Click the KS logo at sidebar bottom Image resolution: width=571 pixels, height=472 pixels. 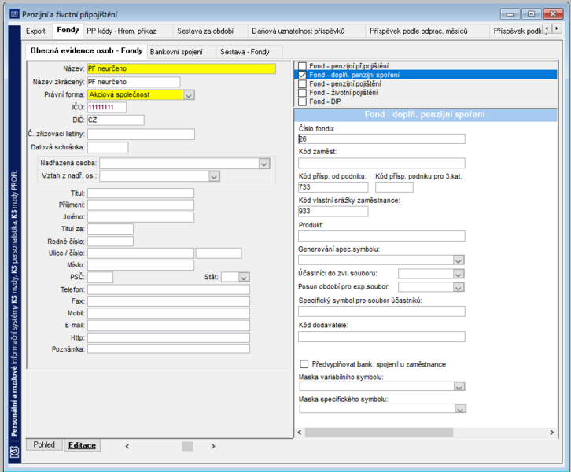coord(15,452)
